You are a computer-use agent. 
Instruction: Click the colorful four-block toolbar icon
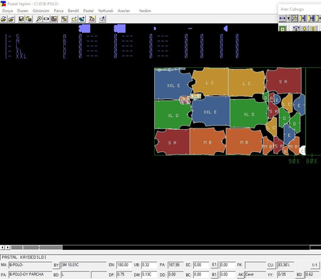54,19
